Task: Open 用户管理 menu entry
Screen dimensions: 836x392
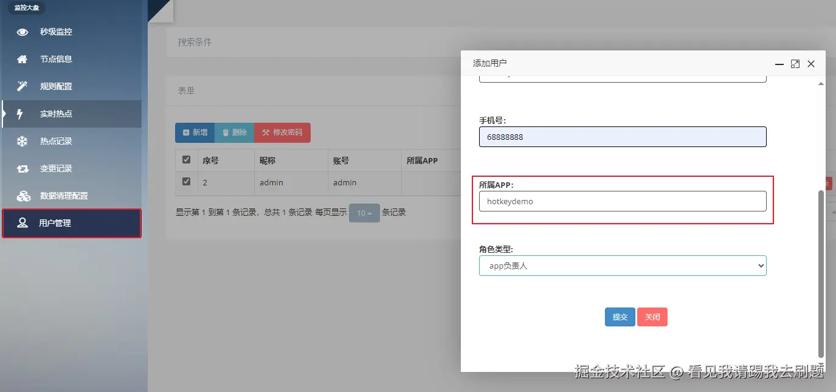Action: click(72, 223)
